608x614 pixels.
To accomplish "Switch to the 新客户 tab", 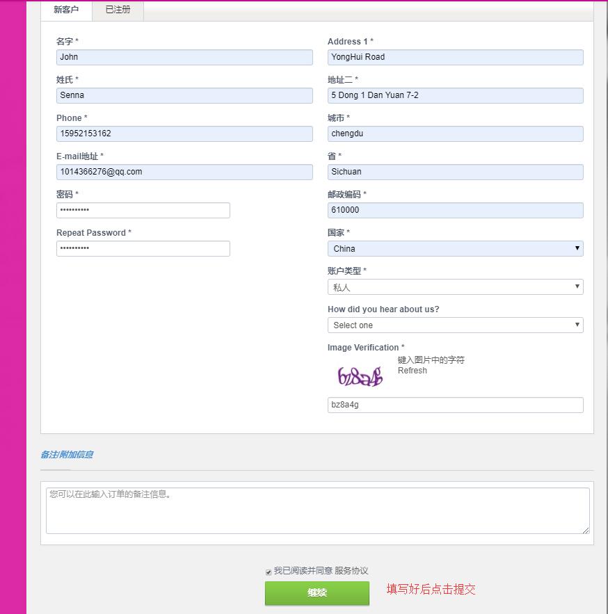I will [x=66, y=10].
